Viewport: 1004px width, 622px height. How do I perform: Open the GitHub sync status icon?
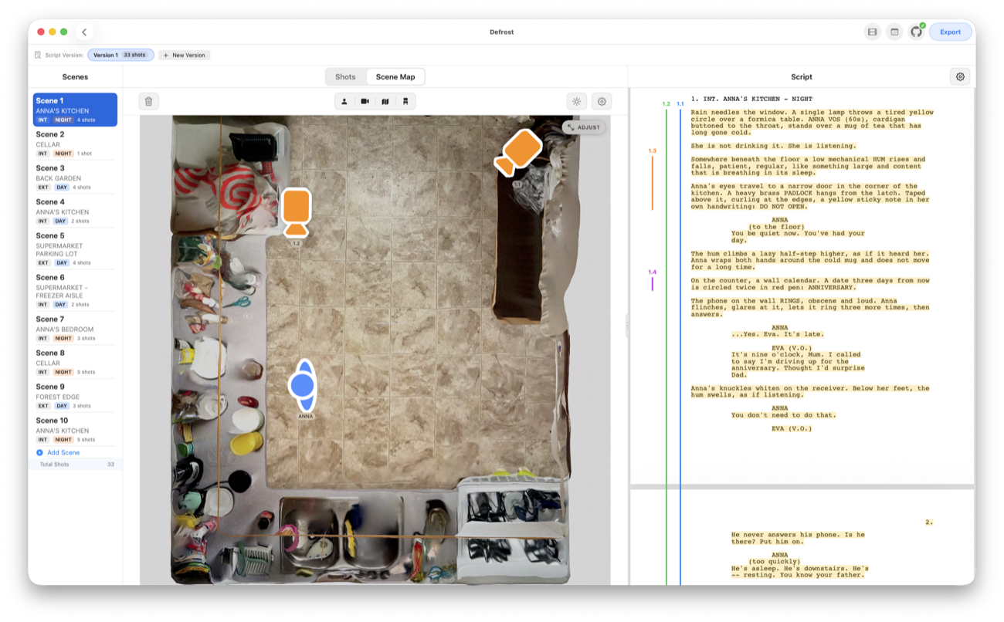917,32
